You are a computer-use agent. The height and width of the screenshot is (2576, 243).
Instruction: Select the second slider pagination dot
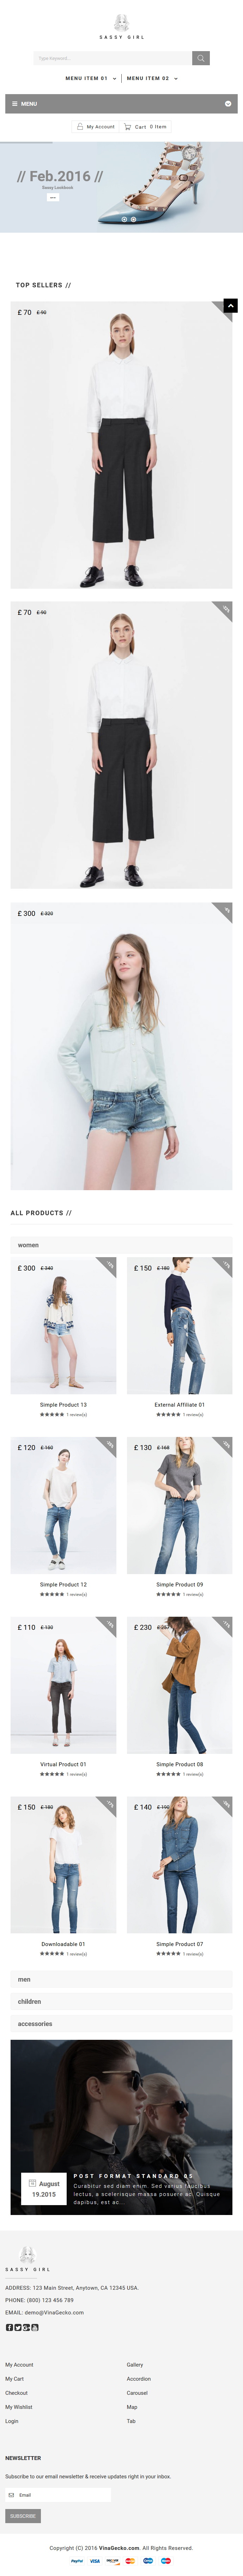click(133, 219)
